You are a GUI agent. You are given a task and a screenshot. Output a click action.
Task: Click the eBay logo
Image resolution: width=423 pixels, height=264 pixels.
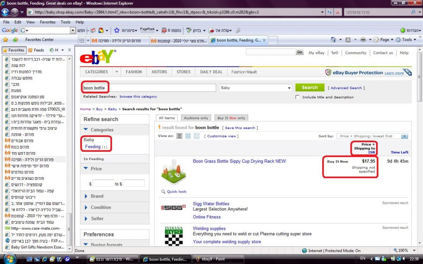98,57
